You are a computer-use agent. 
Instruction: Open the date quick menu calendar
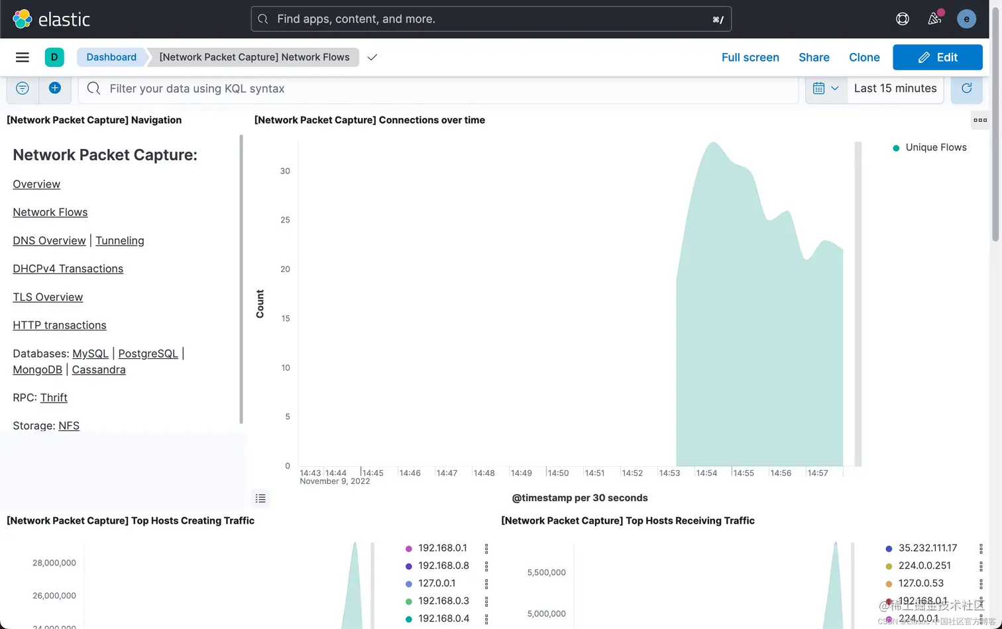(x=826, y=88)
